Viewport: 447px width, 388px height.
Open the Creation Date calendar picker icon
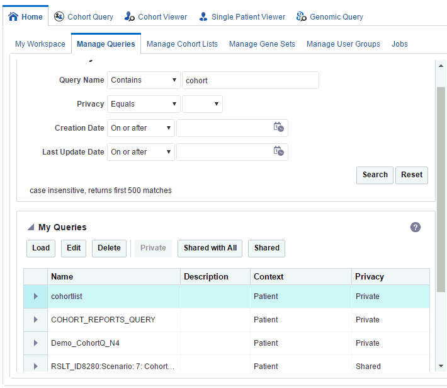(x=278, y=127)
